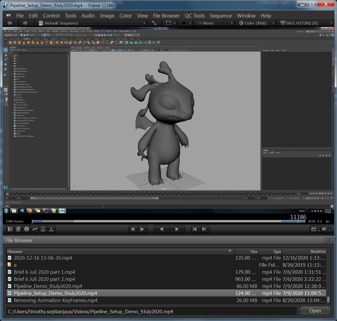Screen dimensions: 337x321
Task: Click the Firefox icon in the video's taskbar
Action: tap(30, 211)
